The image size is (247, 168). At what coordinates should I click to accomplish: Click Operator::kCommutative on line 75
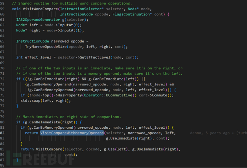(x=108, y=95)
